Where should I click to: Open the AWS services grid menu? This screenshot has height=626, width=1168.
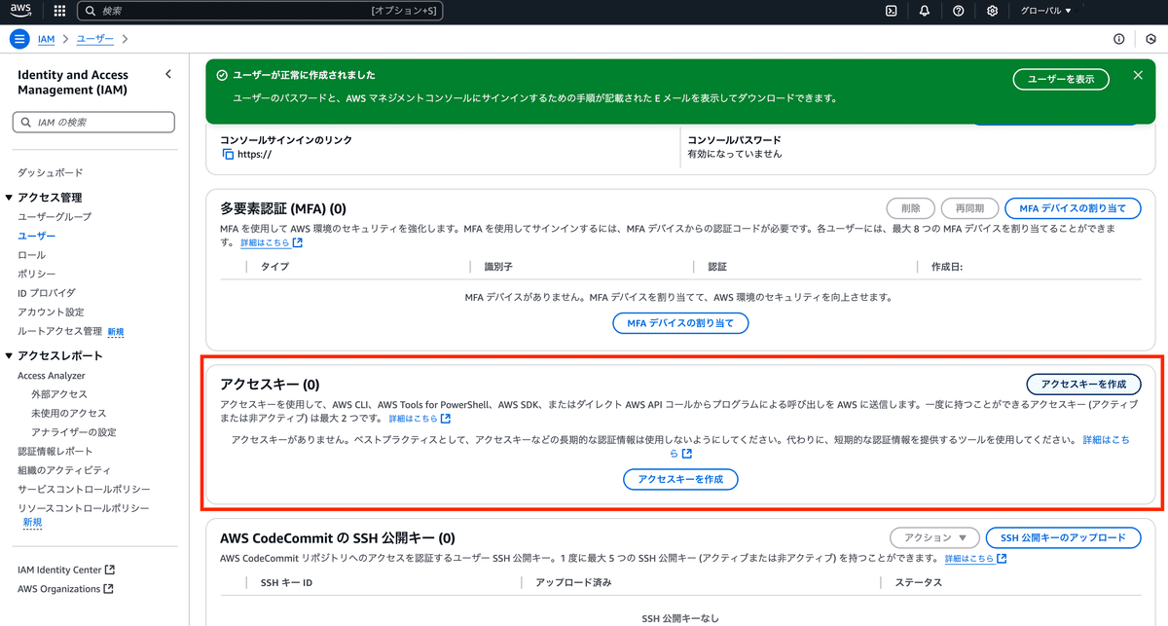[58, 11]
